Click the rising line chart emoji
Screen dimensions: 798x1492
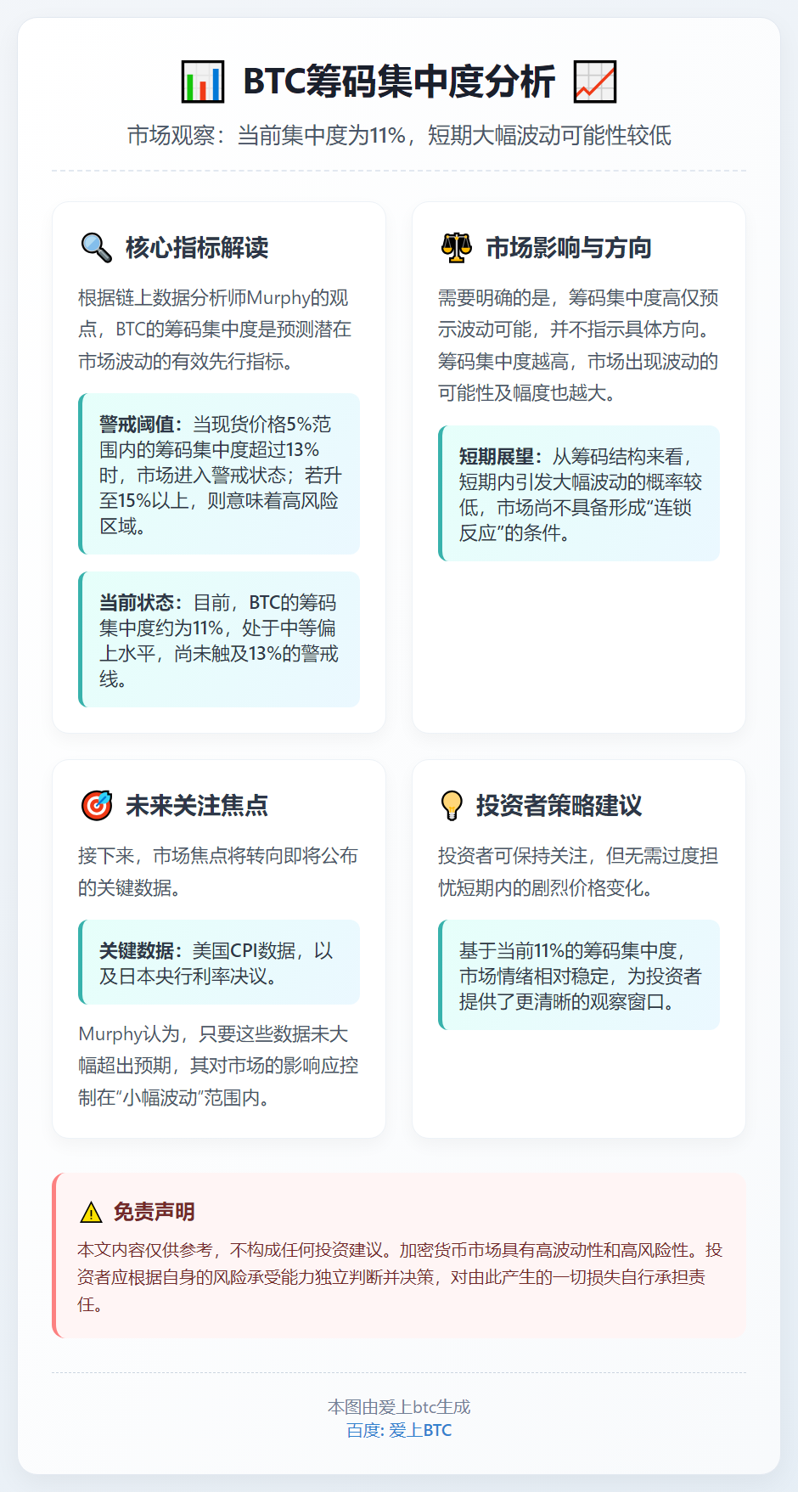point(595,82)
